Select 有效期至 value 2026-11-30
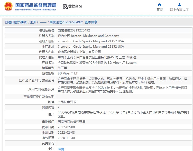 (x=66, y=138)
